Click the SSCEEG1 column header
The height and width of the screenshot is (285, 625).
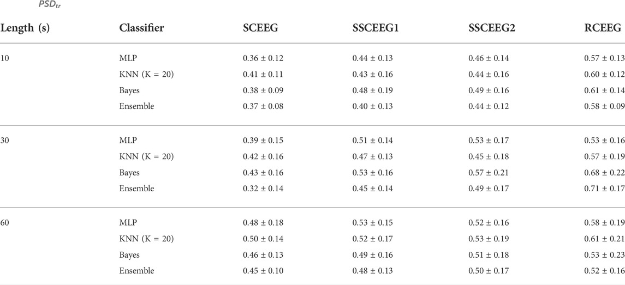click(x=372, y=28)
